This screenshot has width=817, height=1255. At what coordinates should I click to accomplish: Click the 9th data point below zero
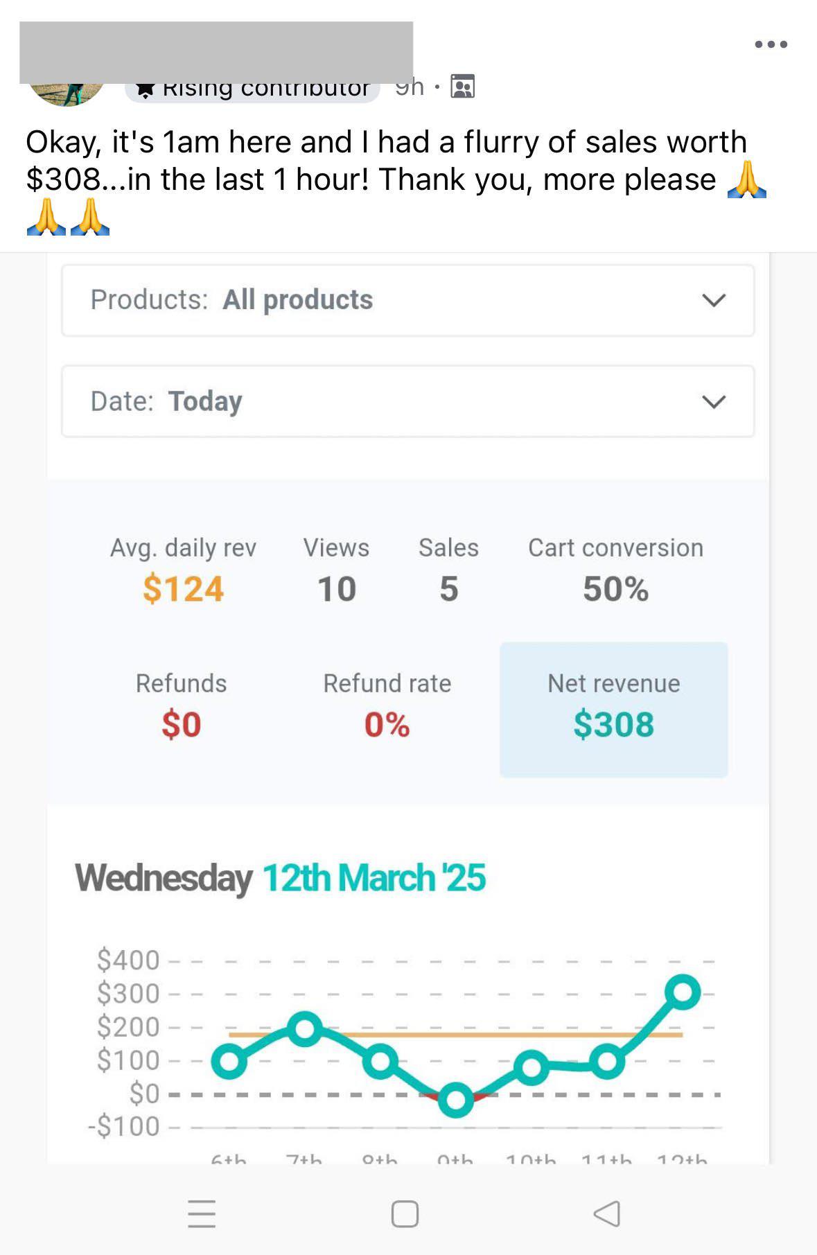(x=455, y=1099)
